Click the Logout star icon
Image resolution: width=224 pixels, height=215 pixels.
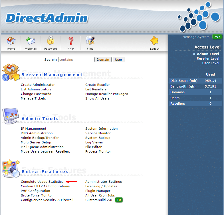[154, 41]
